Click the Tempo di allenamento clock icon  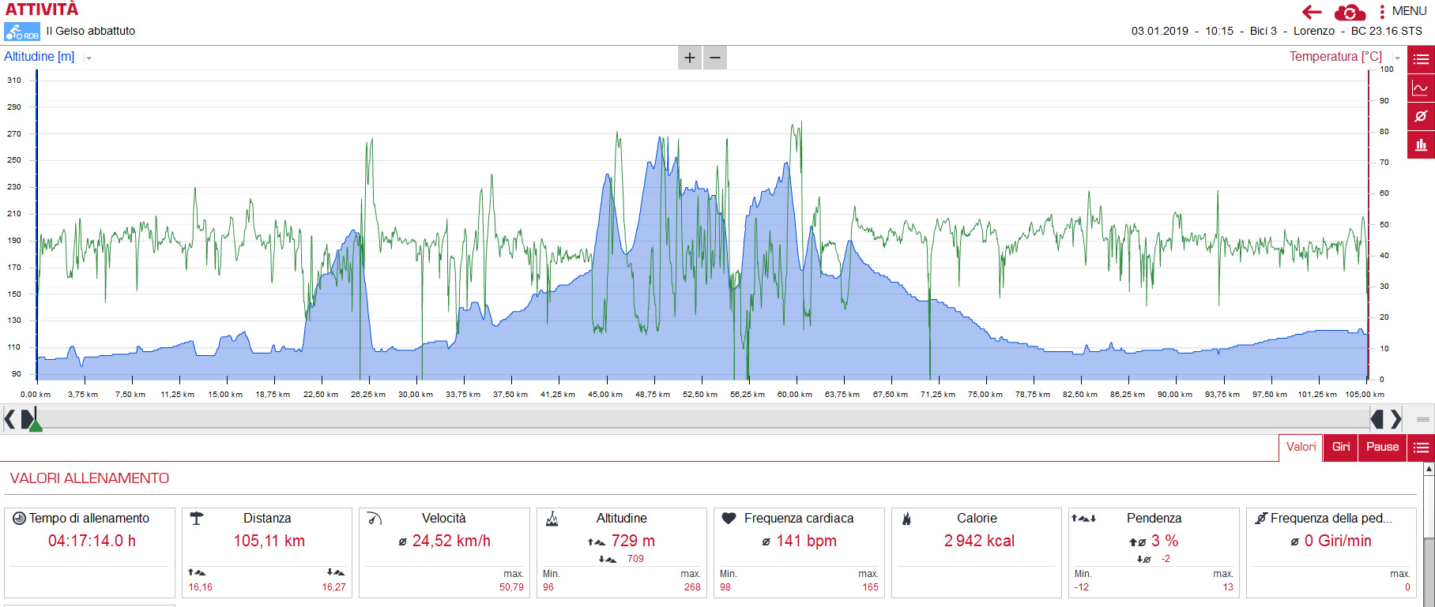pos(20,518)
